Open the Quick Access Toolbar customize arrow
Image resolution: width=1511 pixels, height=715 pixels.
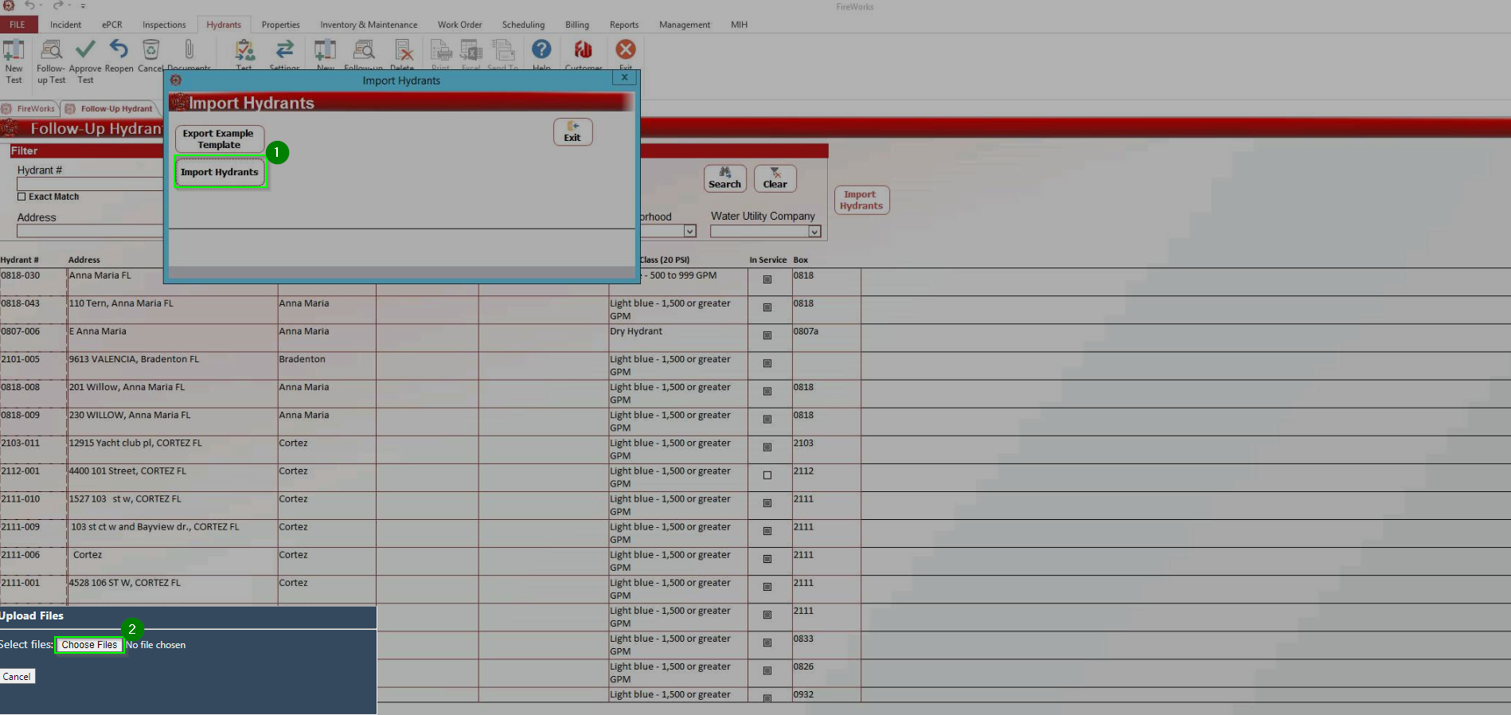tap(83, 6)
